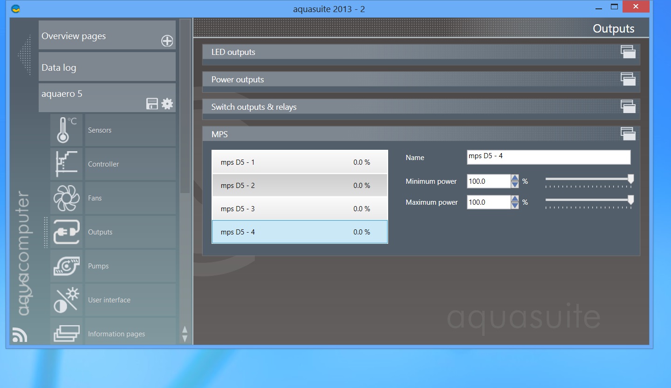The width and height of the screenshot is (671, 388).
Task: Open the Controller graph icon
Action: coord(66,164)
